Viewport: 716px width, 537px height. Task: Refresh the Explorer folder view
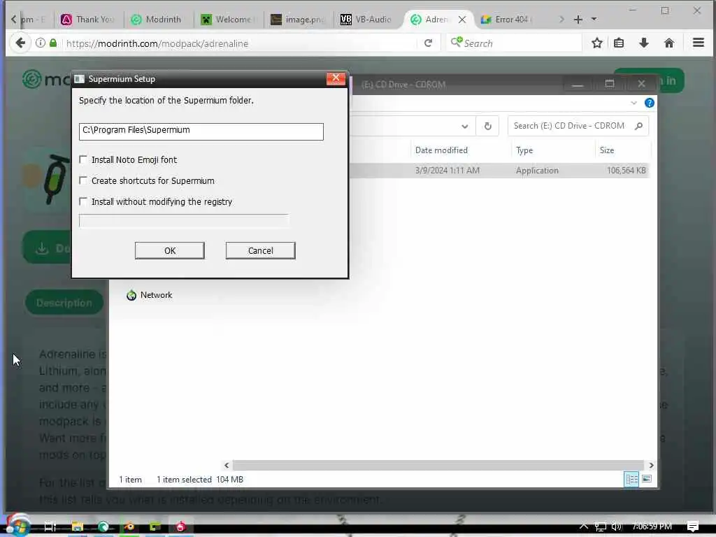pyautogui.click(x=487, y=126)
